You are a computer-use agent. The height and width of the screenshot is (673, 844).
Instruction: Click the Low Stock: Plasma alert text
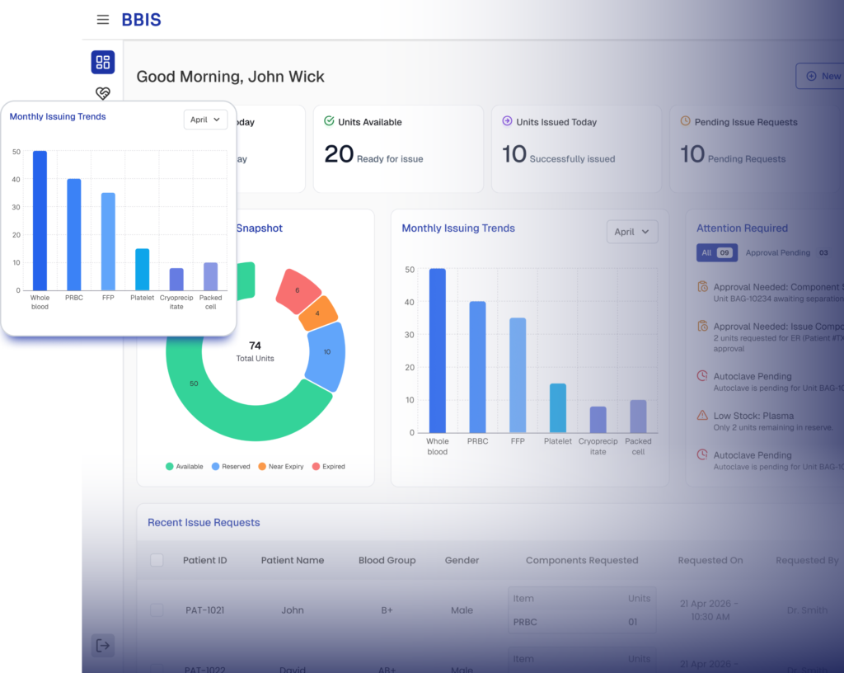753,416
